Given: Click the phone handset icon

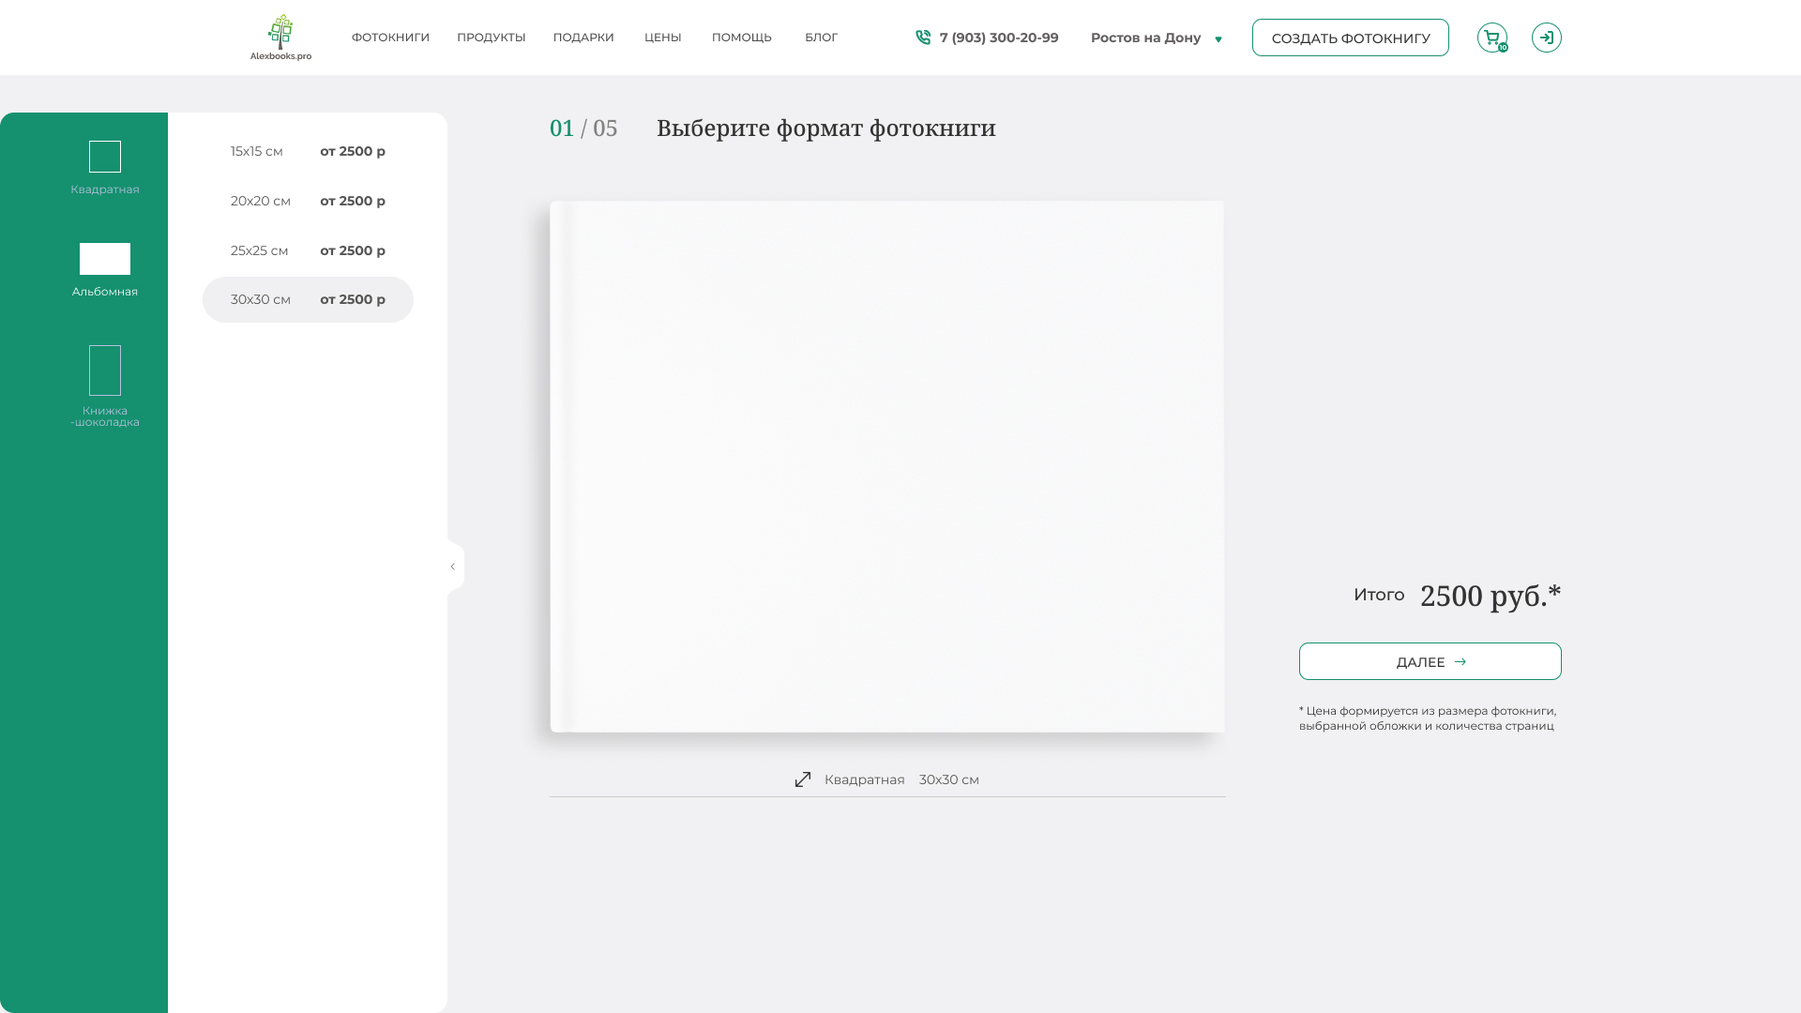Looking at the screenshot, I should [923, 38].
